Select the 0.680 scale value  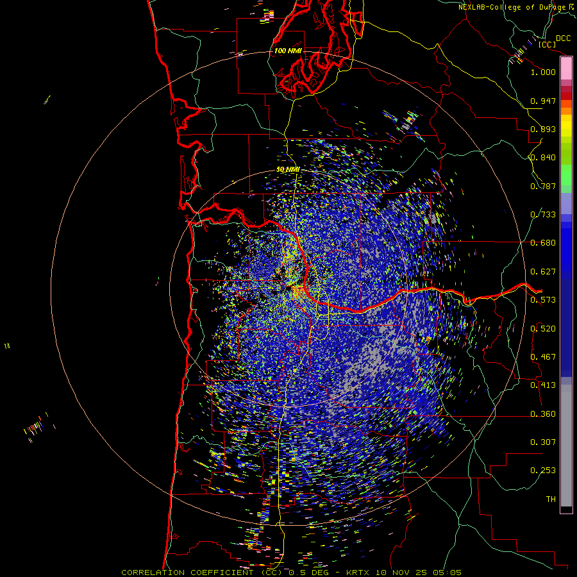543,243
